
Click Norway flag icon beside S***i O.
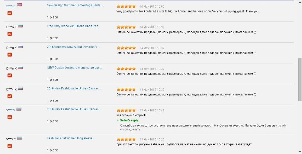pyautogui.click(x=19, y=5)
